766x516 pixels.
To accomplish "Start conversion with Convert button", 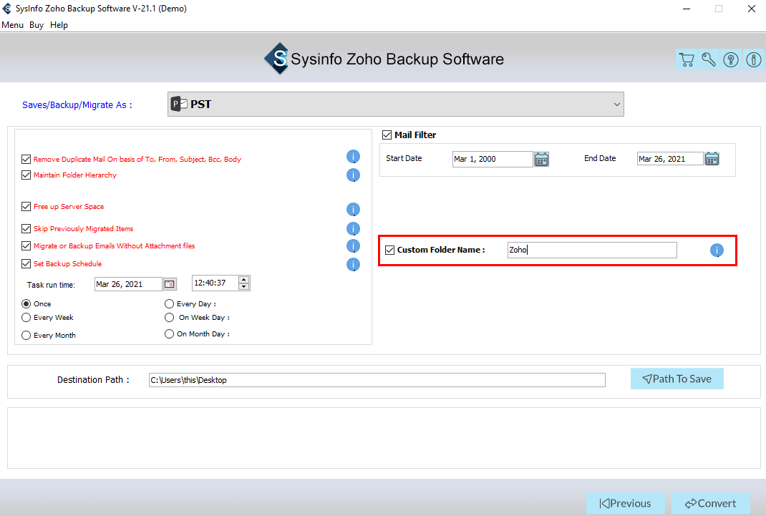I will click(x=711, y=503).
